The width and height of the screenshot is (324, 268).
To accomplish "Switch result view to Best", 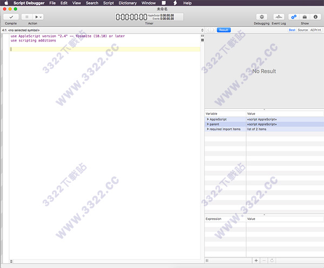I will 292,30.
